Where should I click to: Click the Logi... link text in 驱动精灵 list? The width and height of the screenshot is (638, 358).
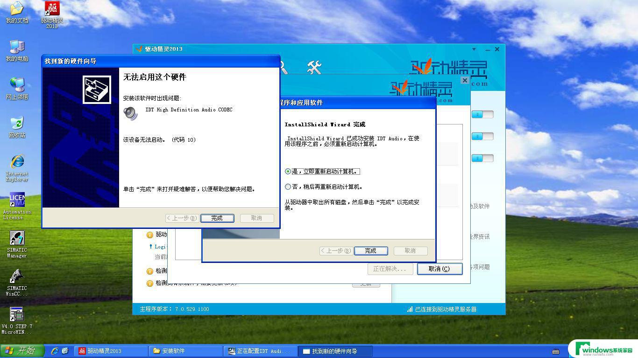(160, 247)
